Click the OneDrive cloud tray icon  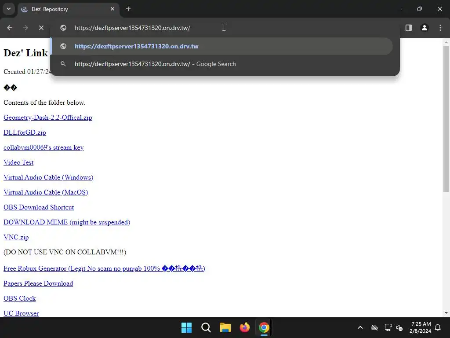pyautogui.click(x=374, y=327)
